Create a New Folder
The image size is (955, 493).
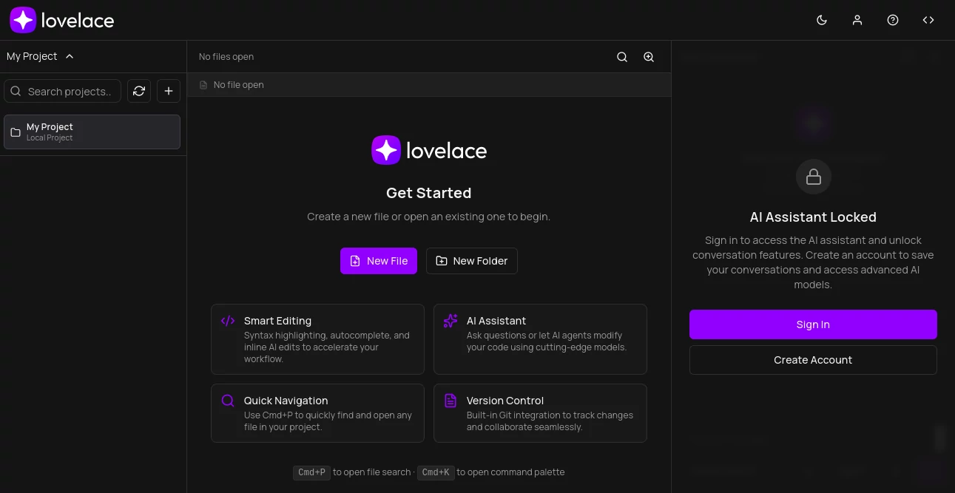[471, 261]
